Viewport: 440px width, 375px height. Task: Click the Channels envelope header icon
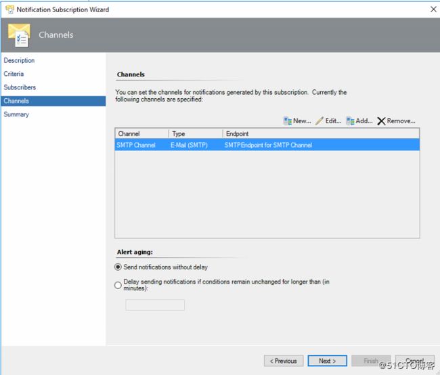19,35
